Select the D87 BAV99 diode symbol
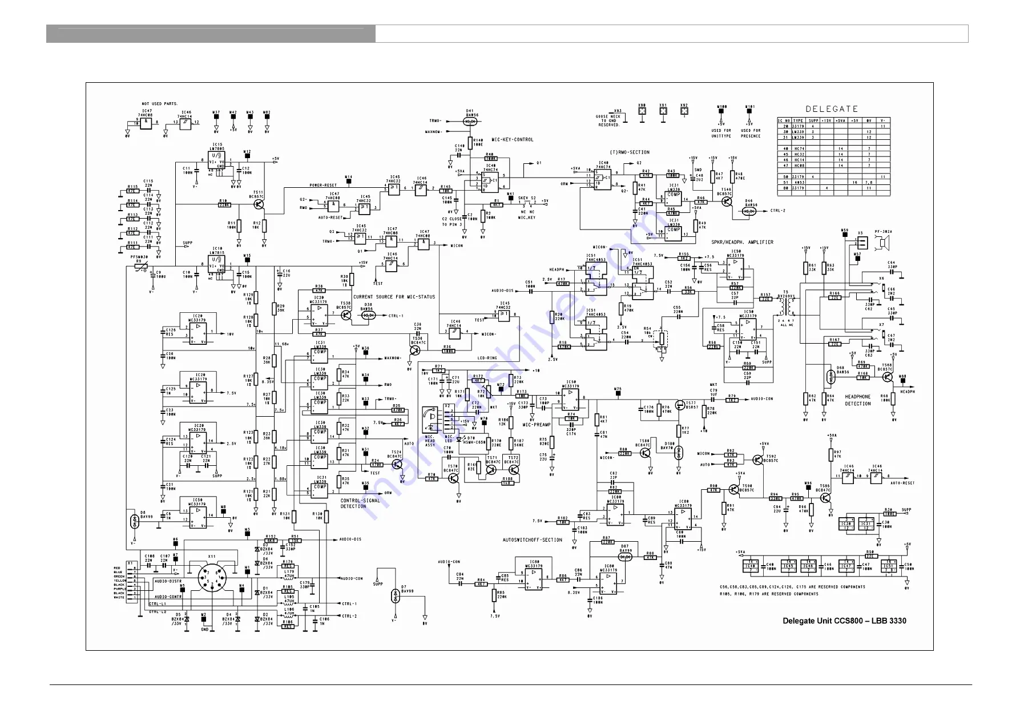This screenshot has height=721, width=1020. 625,557
